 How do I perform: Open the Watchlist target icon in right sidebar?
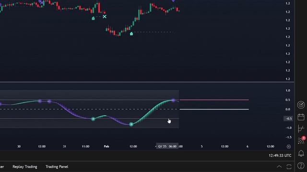point(301,105)
